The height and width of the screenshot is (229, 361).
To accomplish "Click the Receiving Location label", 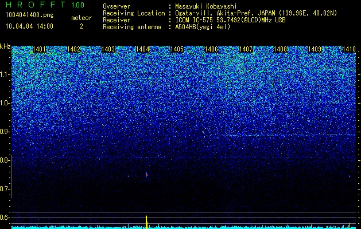I will pos(134,13).
